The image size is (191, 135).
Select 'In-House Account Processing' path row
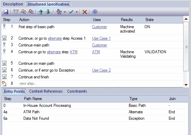[95, 105]
